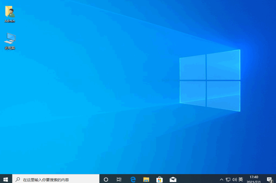This screenshot has height=183, width=276.
Task: Toggle the 英 input method indicator
Action: point(241,179)
